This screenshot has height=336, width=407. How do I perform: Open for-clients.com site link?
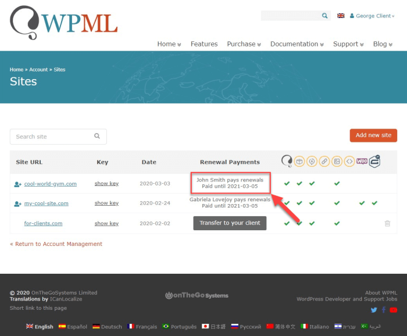pos(43,223)
